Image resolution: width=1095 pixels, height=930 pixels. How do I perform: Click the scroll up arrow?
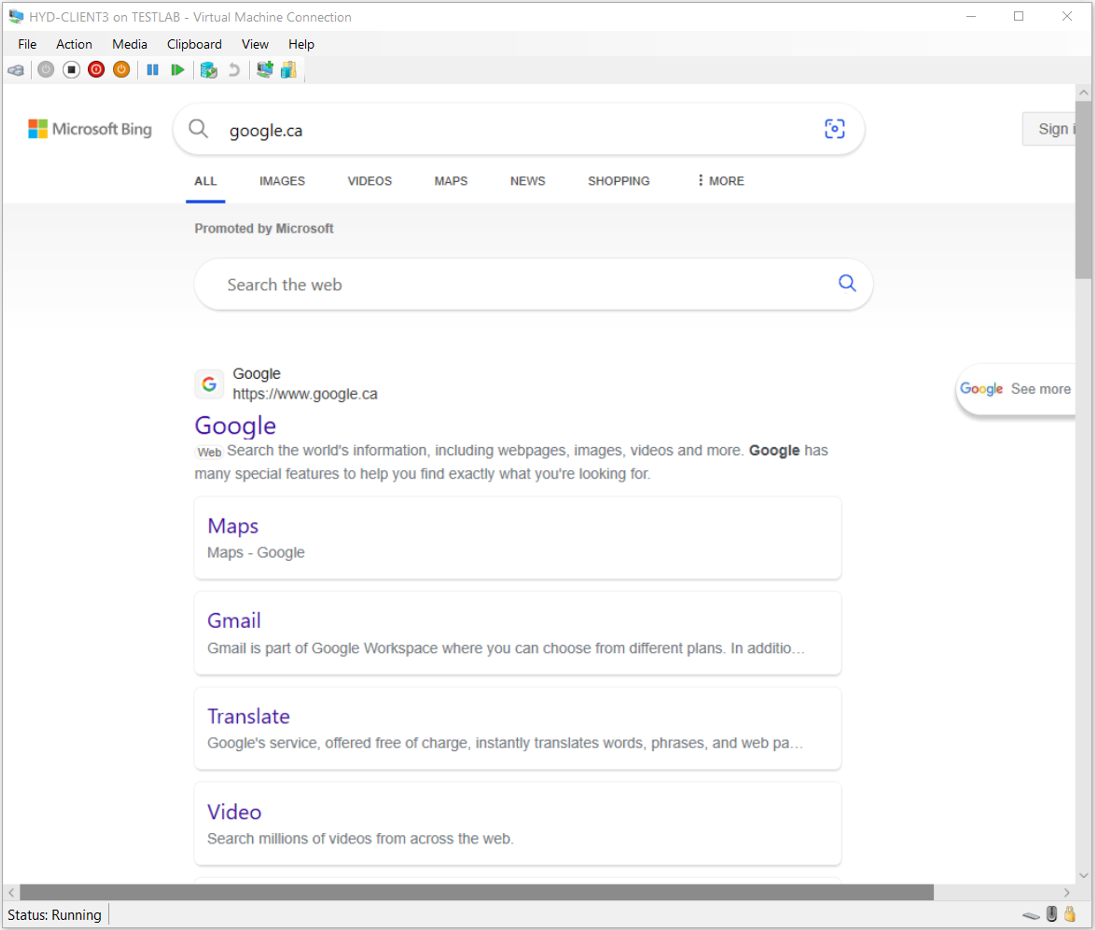coord(1084,92)
